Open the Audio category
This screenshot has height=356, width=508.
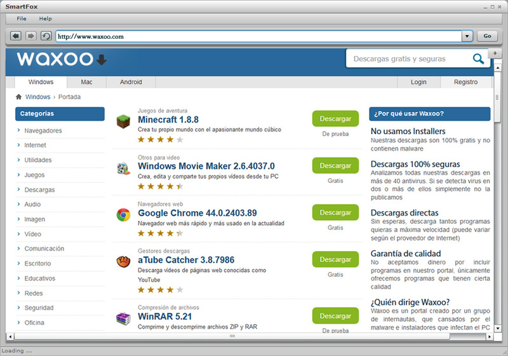(32, 205)
